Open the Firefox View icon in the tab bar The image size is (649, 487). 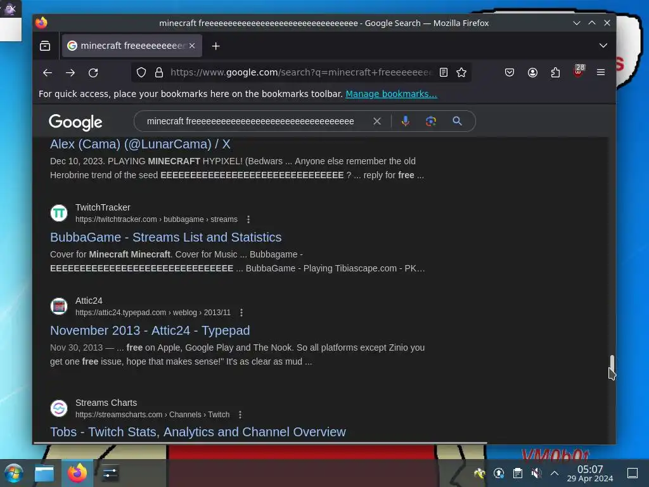pos(45,46)
